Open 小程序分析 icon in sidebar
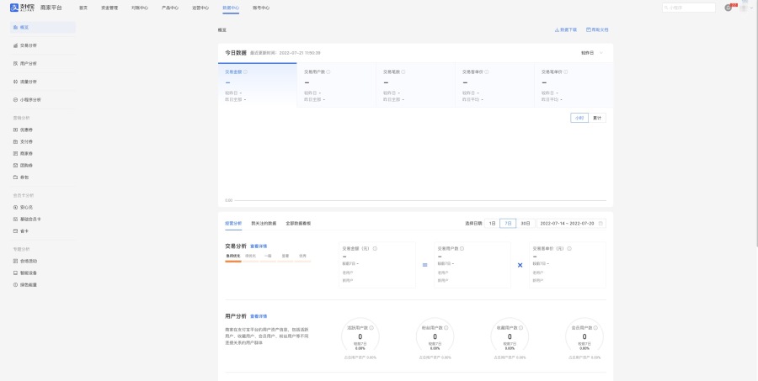The width and height of the screenshot is (758, 381). point(15,99)
